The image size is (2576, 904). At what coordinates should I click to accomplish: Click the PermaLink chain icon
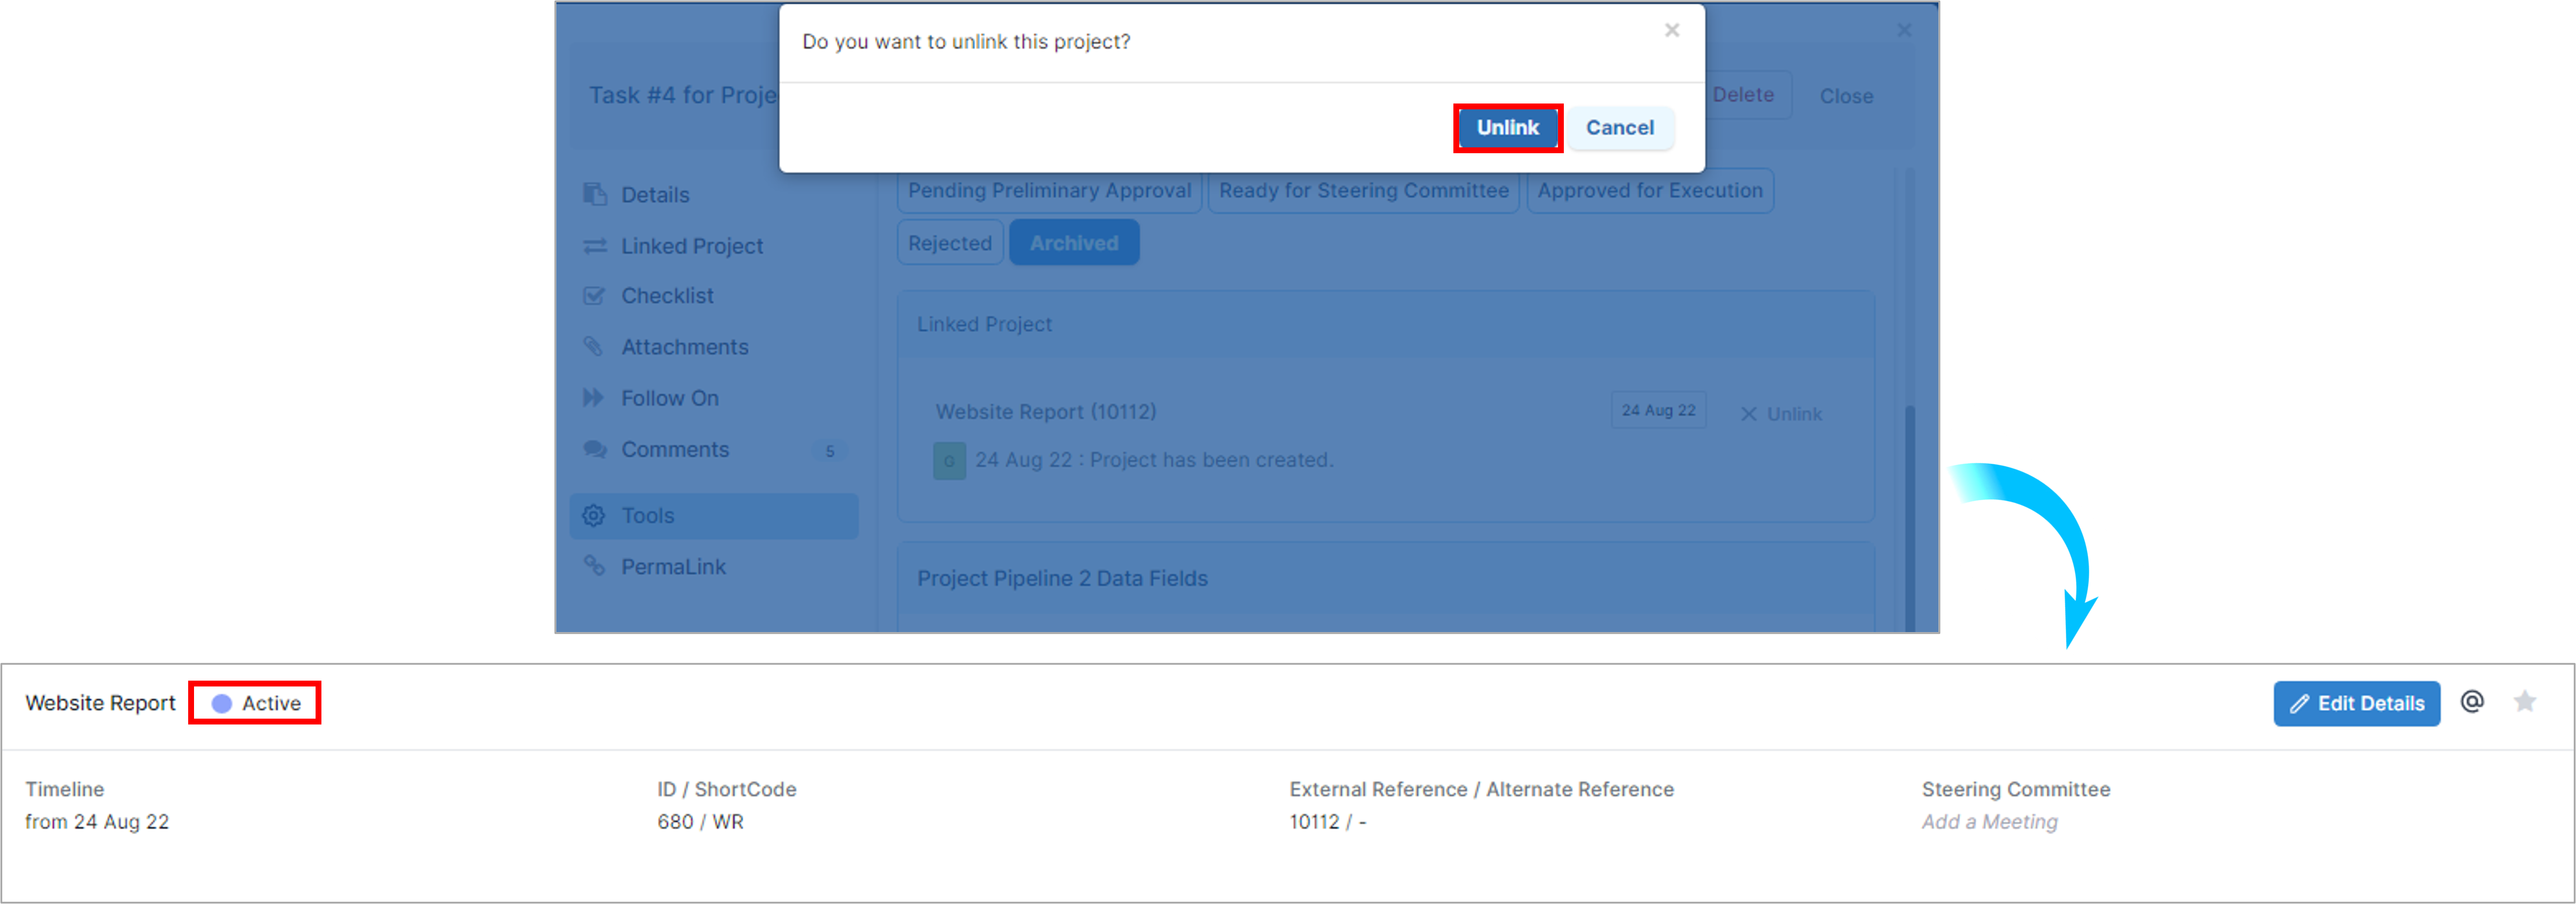594,565
